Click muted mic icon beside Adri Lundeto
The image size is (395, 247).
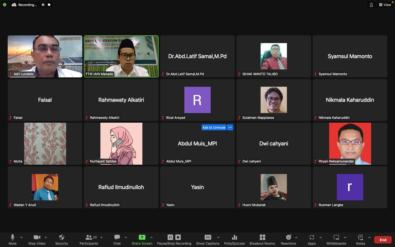coord(11,74)
